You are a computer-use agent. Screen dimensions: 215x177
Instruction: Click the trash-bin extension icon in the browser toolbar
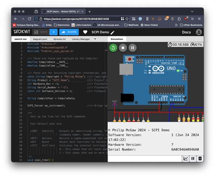(172, 19)
